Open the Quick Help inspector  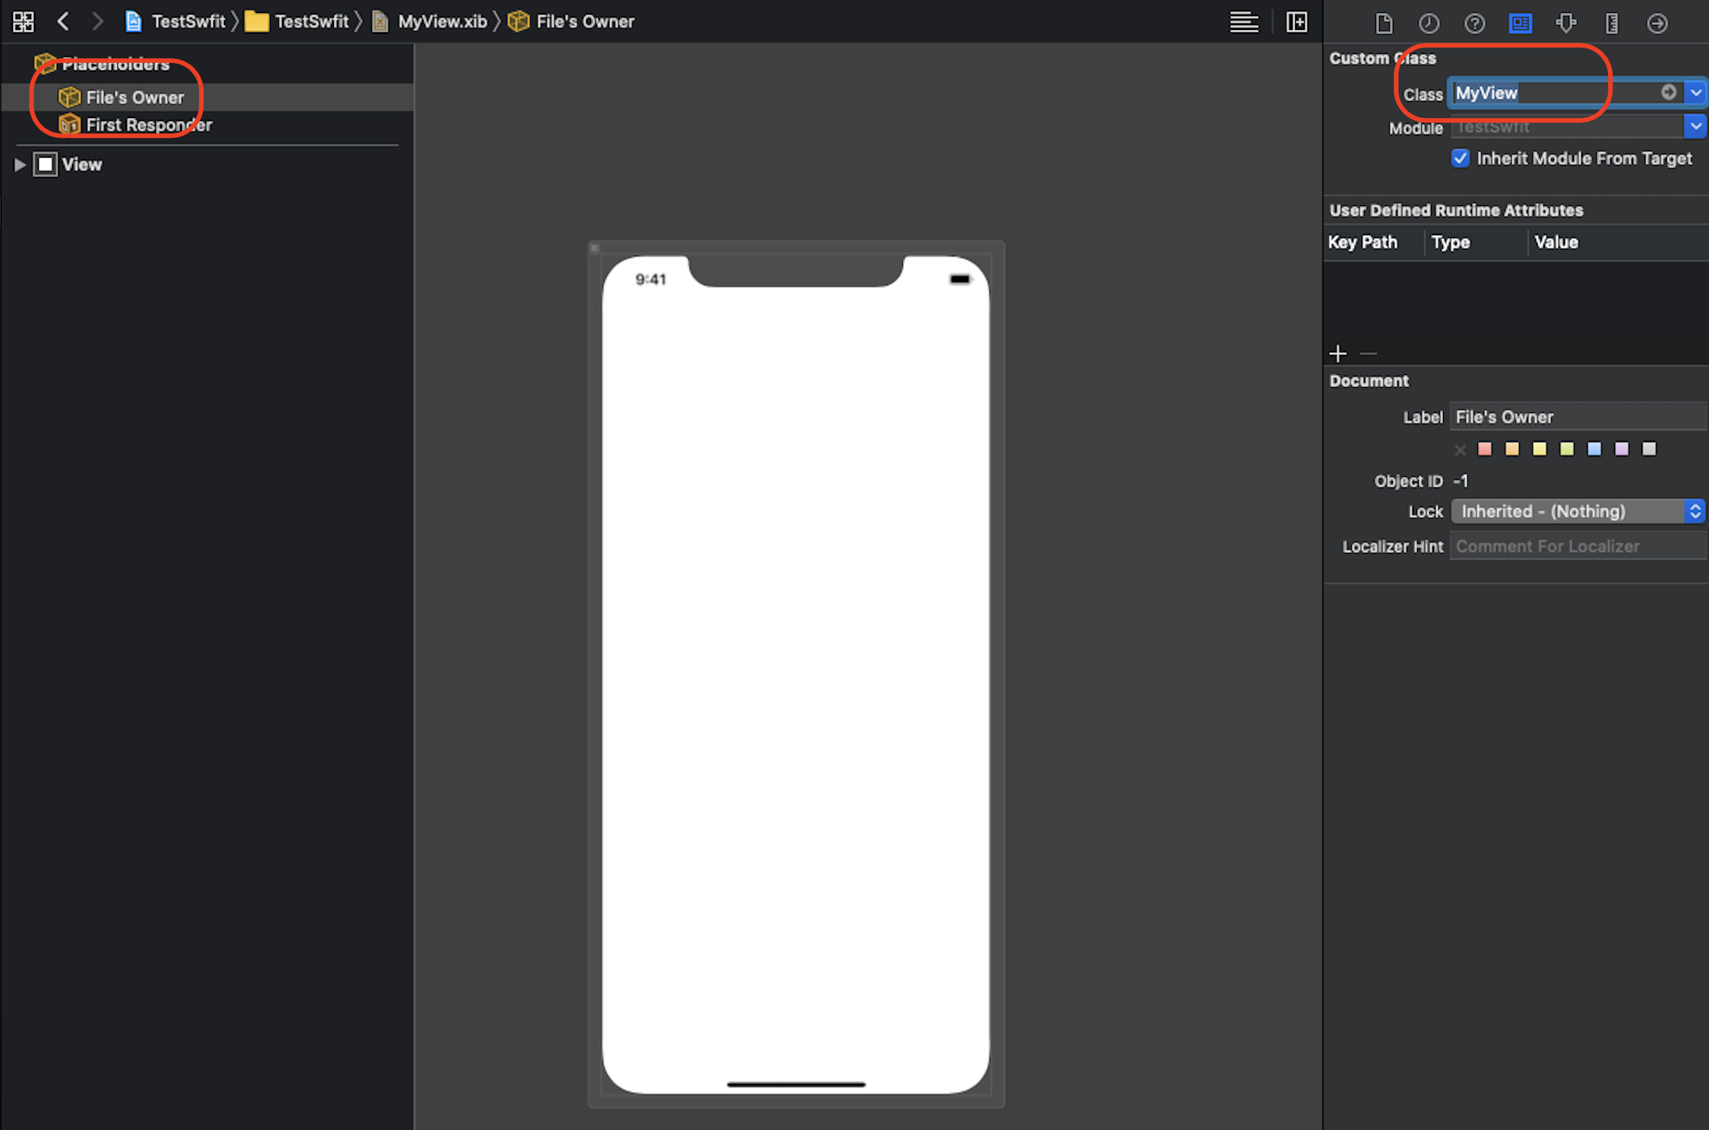[x=1474, y=23]
